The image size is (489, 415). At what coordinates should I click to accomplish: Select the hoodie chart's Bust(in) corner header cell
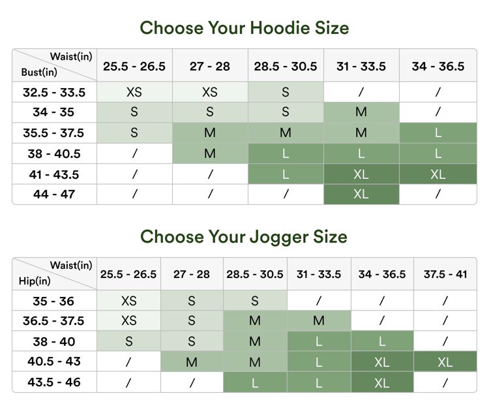(55, 65)
